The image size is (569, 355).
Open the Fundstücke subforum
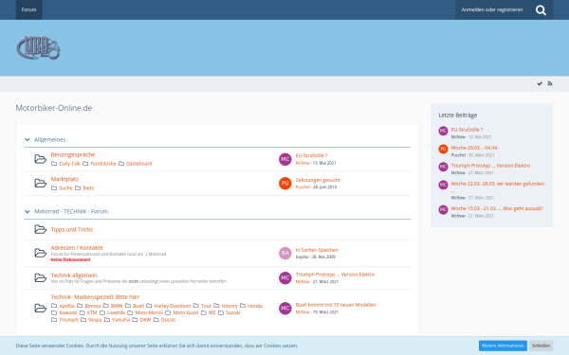103,164
